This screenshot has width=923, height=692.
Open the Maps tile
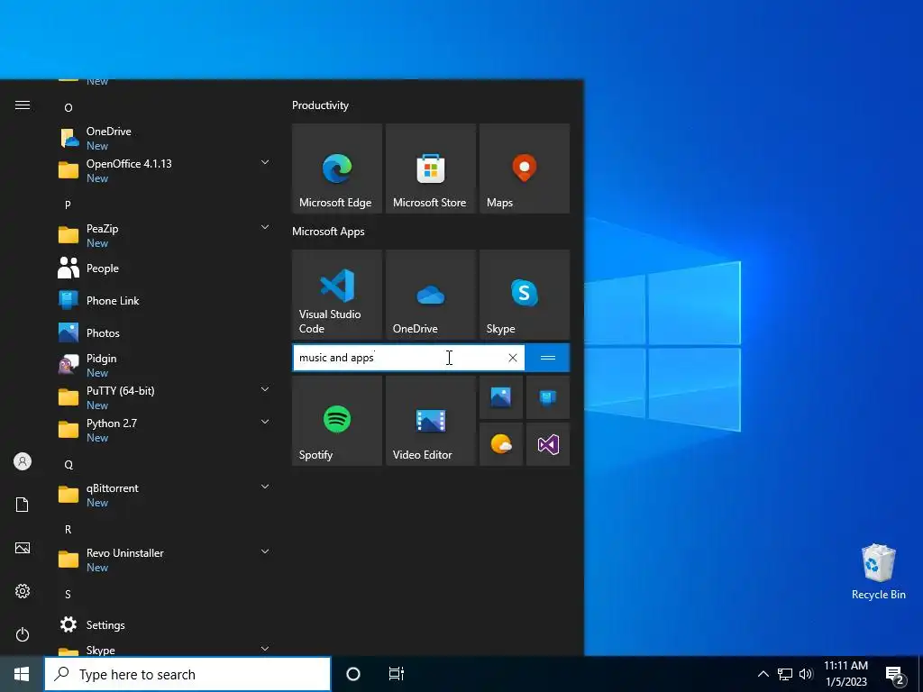[525, 168]
